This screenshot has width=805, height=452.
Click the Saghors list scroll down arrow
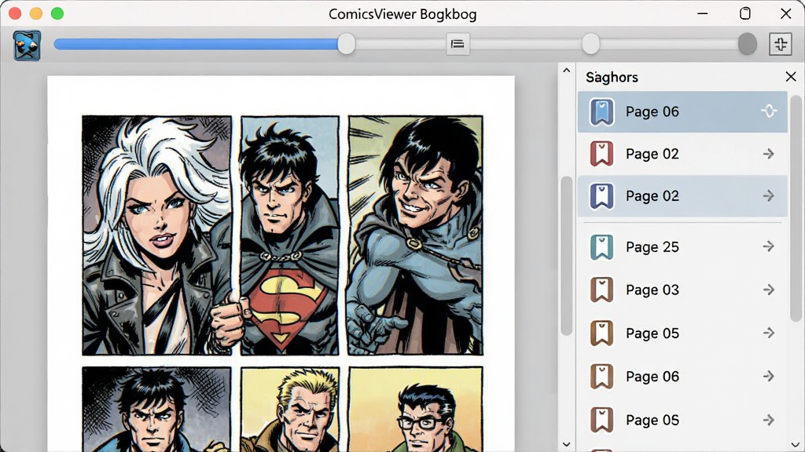click(796, 444)
